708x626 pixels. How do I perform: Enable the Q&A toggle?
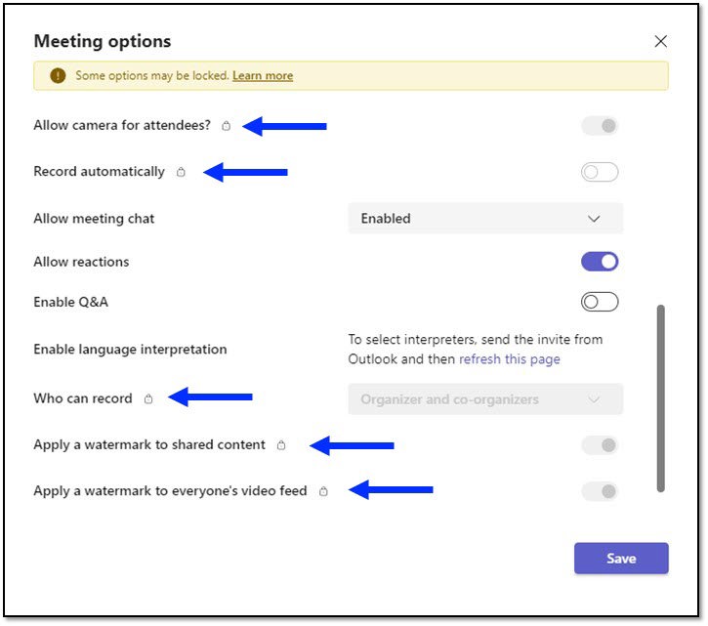(x=600, y=302)
